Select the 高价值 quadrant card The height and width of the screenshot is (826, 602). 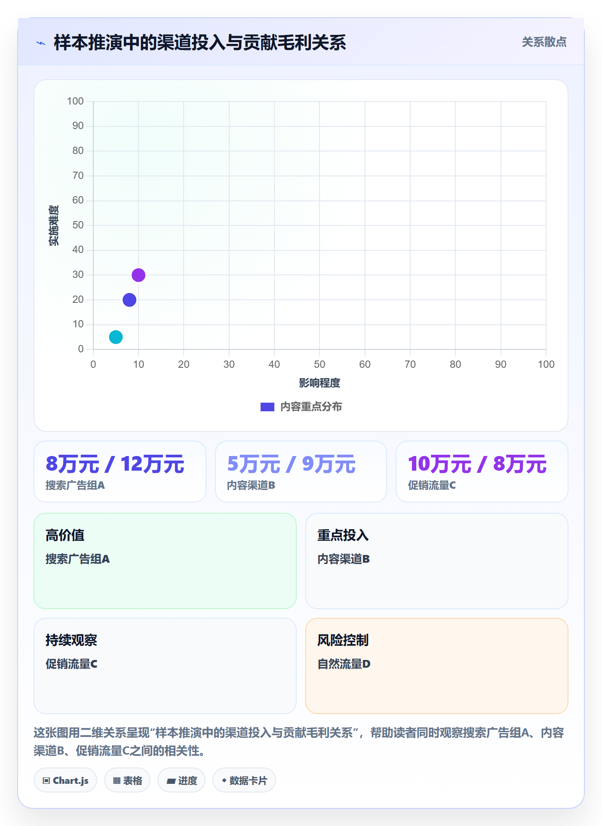click(x=165, y=561)
